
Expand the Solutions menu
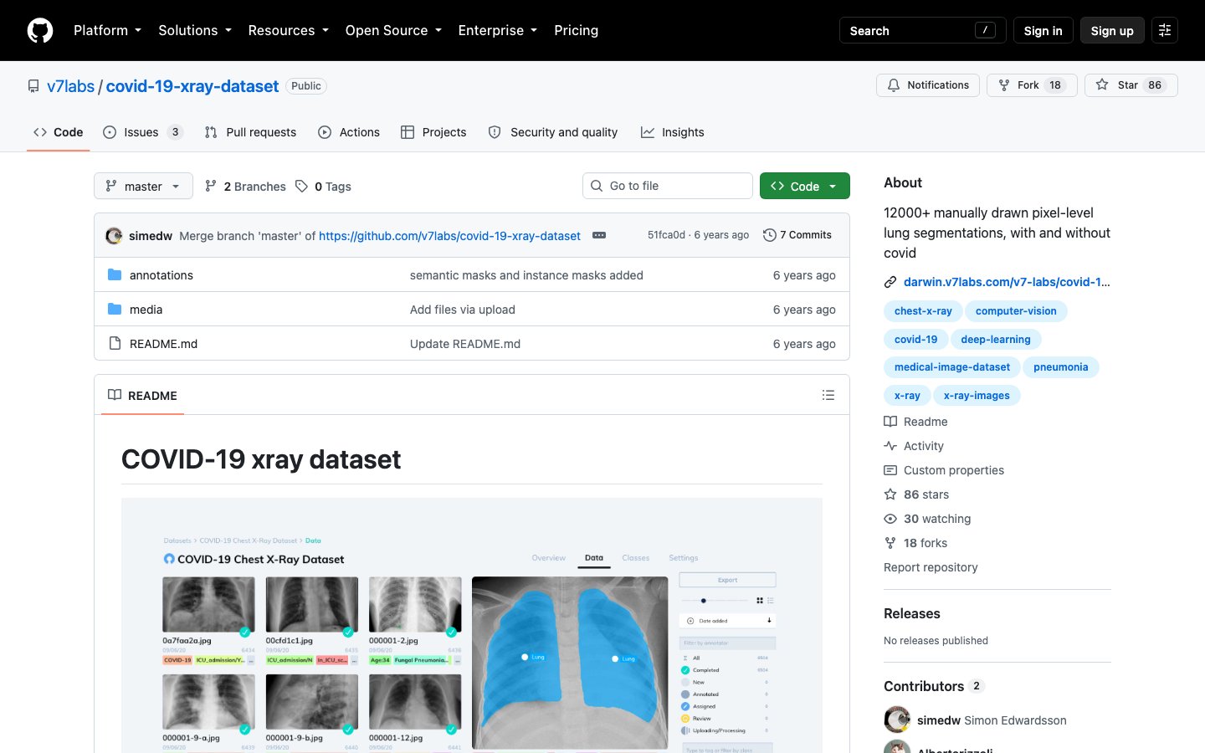tap(195, 30)
